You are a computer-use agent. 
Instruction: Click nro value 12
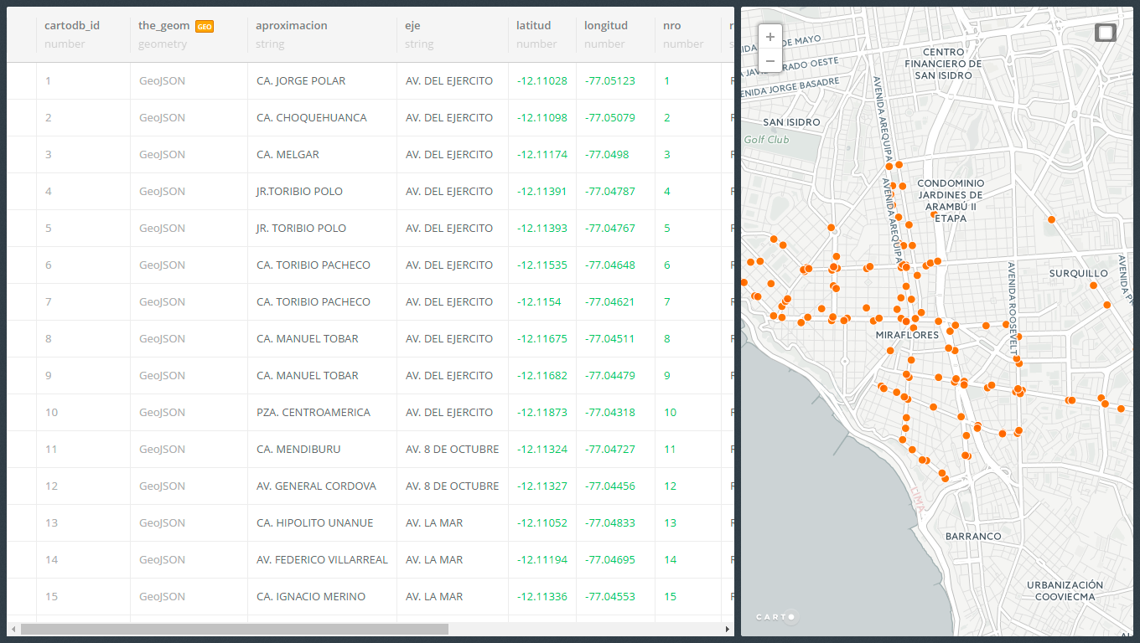[670, 486]
